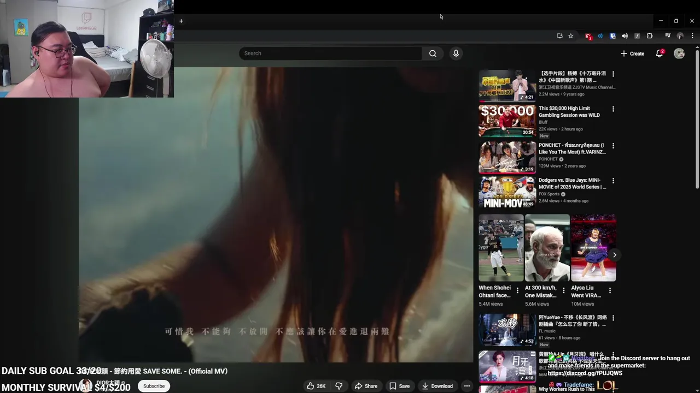
Task: Bookmark this page with the star icon
Action: 571,36
